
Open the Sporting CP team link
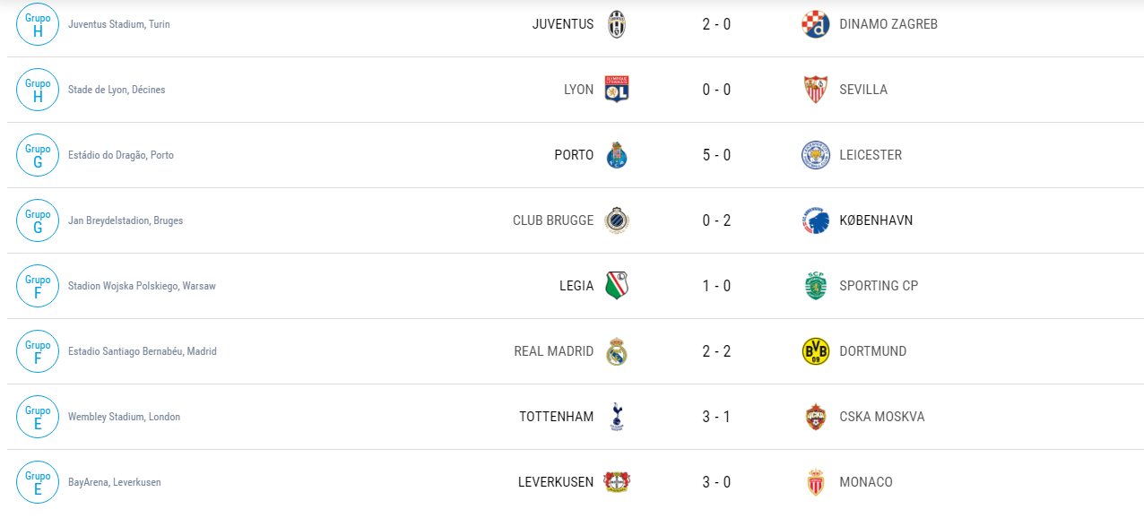point(879,286)
